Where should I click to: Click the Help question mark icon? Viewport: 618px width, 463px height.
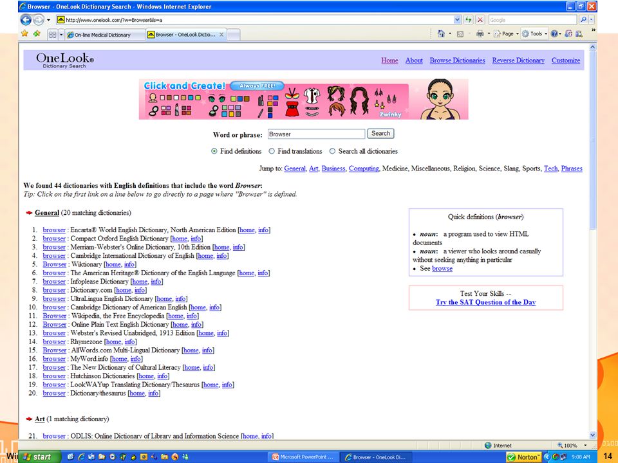[x=554, y=34]
